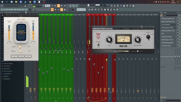
Task: Expand the Project bones browser folder
Action: coord(8,63)
